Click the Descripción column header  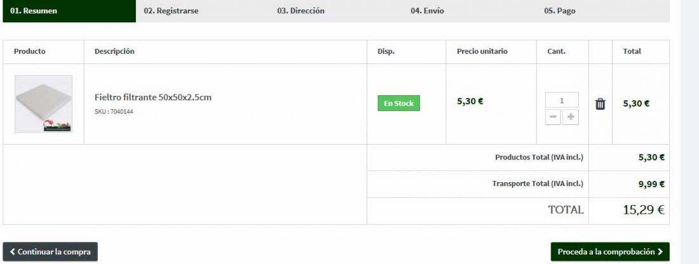click(114, 51)
